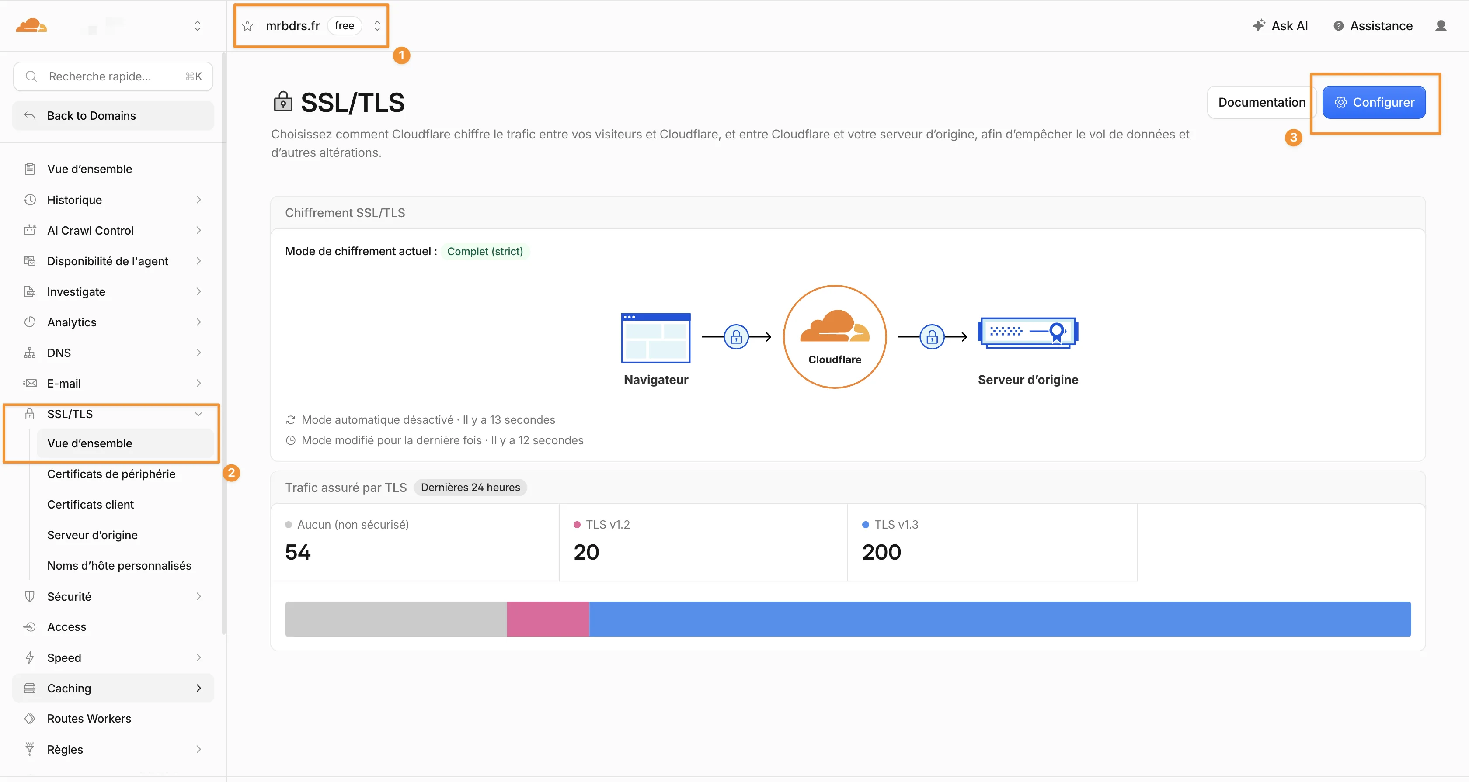Expand the Analytics chevron

198,322
